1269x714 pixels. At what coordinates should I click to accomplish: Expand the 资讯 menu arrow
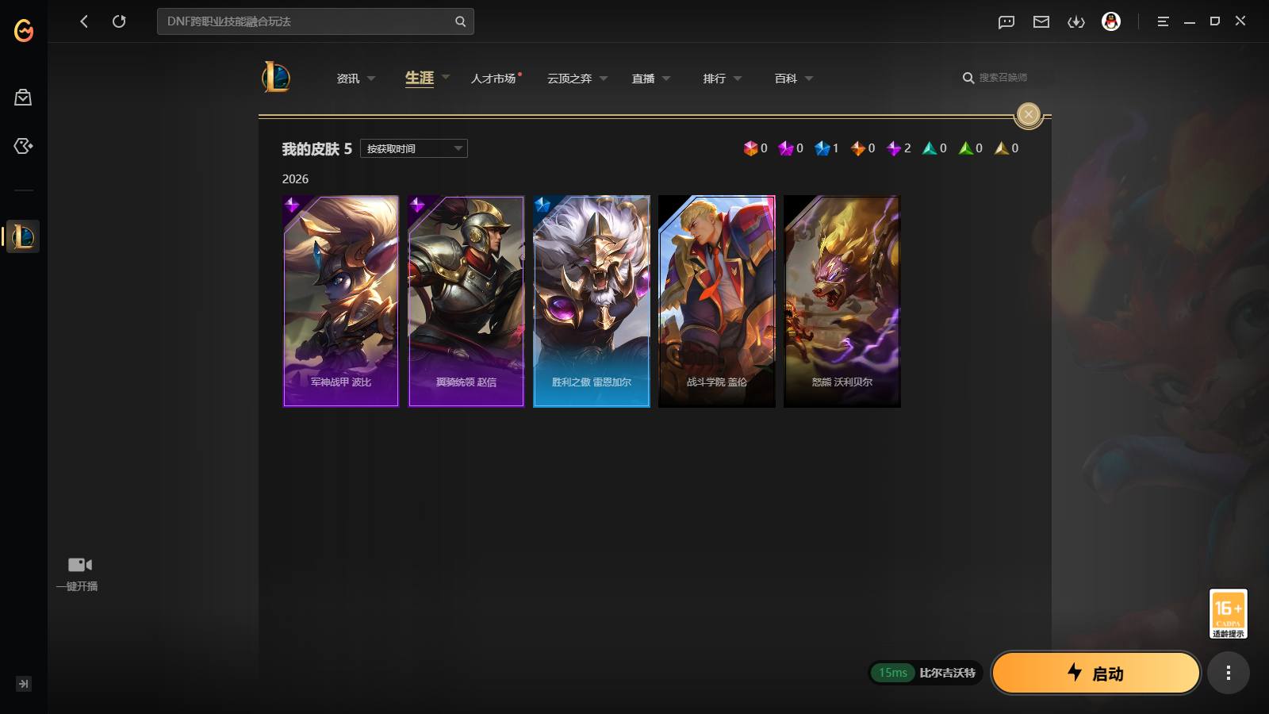[x=371, y=79]
